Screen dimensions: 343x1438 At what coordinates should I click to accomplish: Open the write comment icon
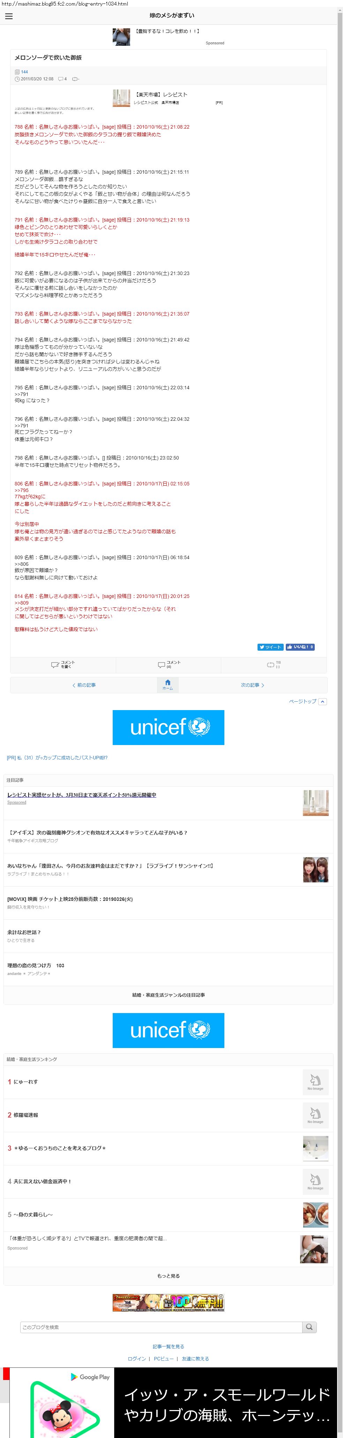(63, 664)
